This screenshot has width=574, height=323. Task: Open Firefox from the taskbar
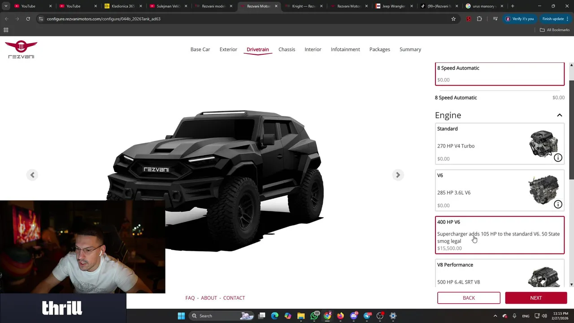340,316
